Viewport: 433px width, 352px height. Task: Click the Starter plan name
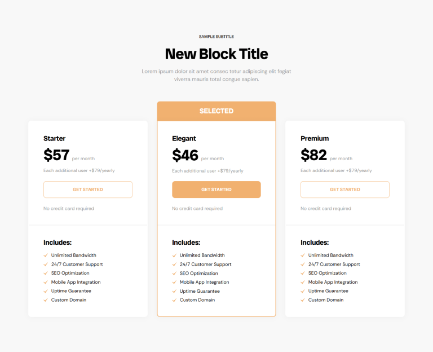point(54,138)
